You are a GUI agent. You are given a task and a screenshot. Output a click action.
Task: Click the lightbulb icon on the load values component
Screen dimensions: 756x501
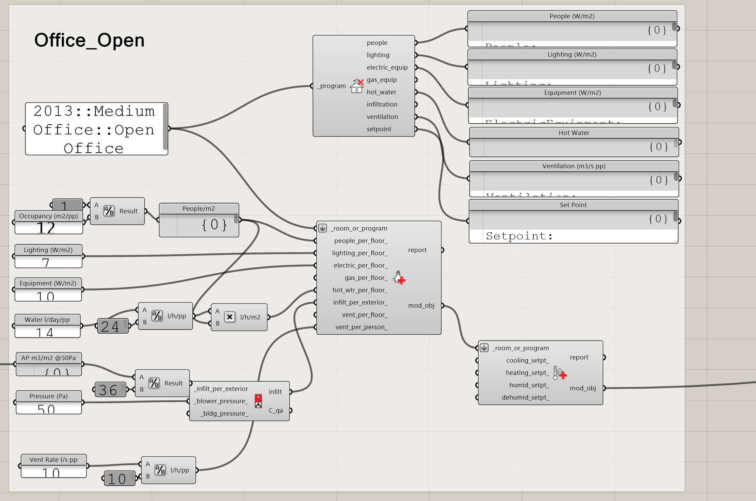[x=399, y=277]
